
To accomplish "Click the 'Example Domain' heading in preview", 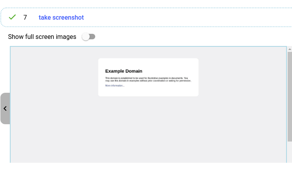I will click(x=124, y=71).
